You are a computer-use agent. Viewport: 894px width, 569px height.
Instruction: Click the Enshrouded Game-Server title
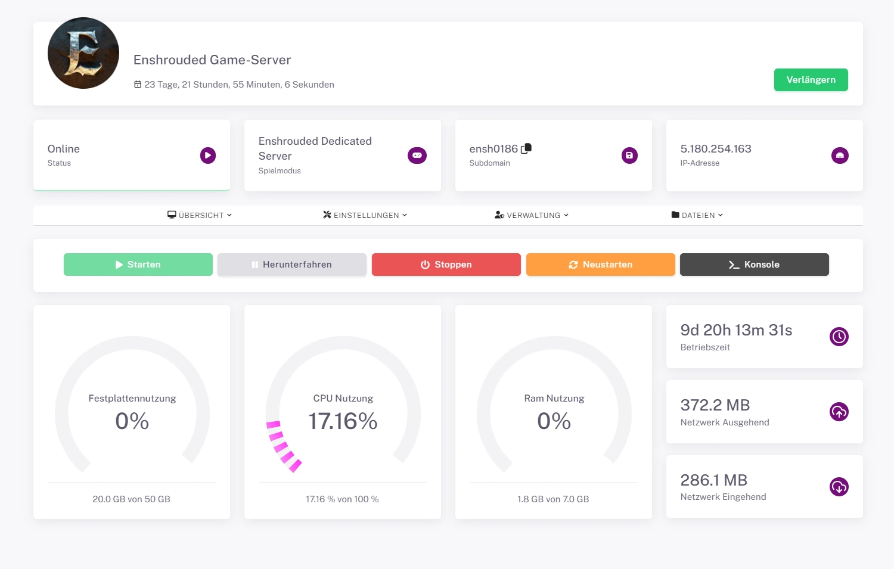click(x=212, y=60)
